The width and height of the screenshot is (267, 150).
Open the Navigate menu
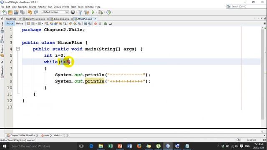(23, 7)
